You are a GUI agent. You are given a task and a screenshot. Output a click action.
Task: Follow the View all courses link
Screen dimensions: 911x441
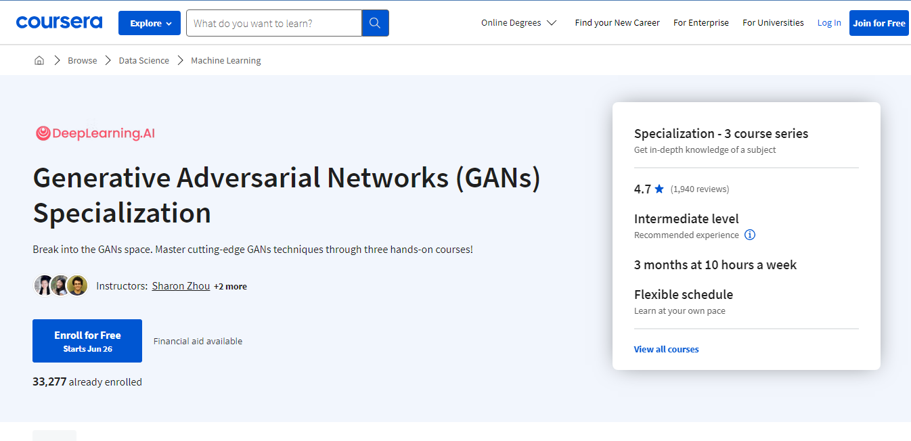pyautogui.click(x=666, y=350)
